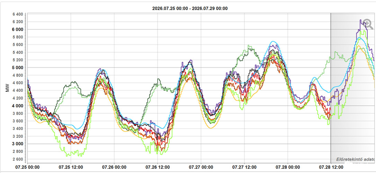The image size is (376, 173).
Task: Click the 07.25 00:00 time axis label
Action: tap(28, 167)
